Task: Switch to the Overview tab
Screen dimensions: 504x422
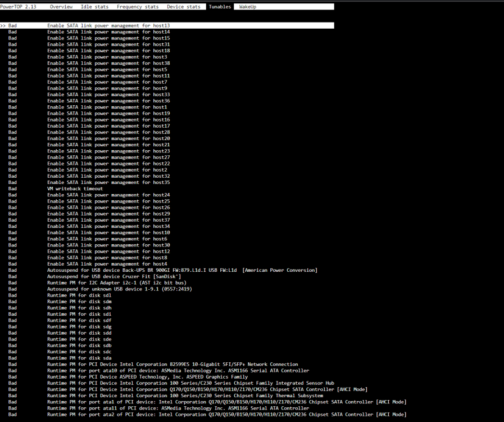Action: pos(61,7)
